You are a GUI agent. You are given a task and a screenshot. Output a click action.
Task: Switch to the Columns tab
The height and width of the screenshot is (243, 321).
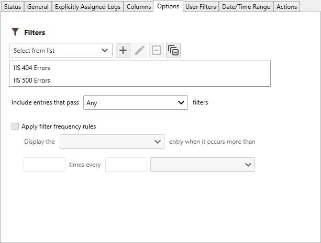(139, 7)
